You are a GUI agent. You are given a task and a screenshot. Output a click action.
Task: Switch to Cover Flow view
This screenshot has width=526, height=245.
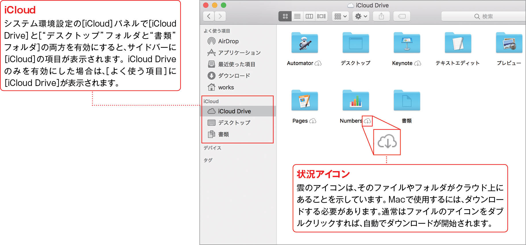click(321, 16)
